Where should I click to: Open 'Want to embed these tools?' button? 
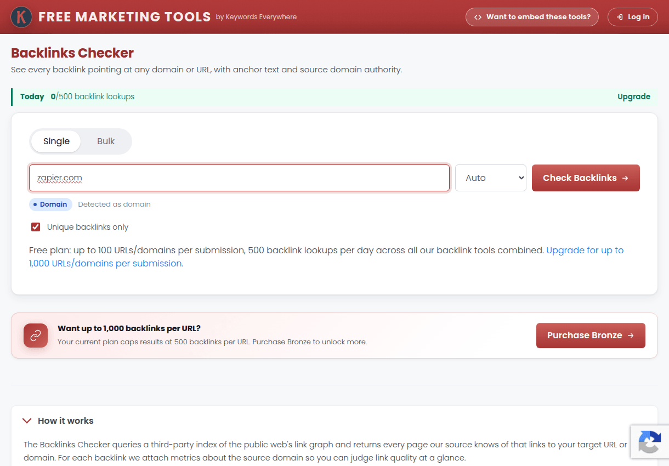coord(532,17)
